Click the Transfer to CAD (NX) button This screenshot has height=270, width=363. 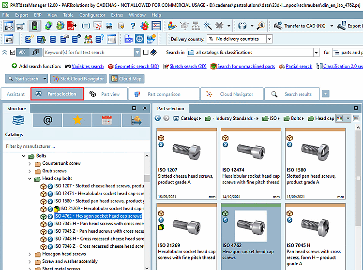tap(301, 26)
